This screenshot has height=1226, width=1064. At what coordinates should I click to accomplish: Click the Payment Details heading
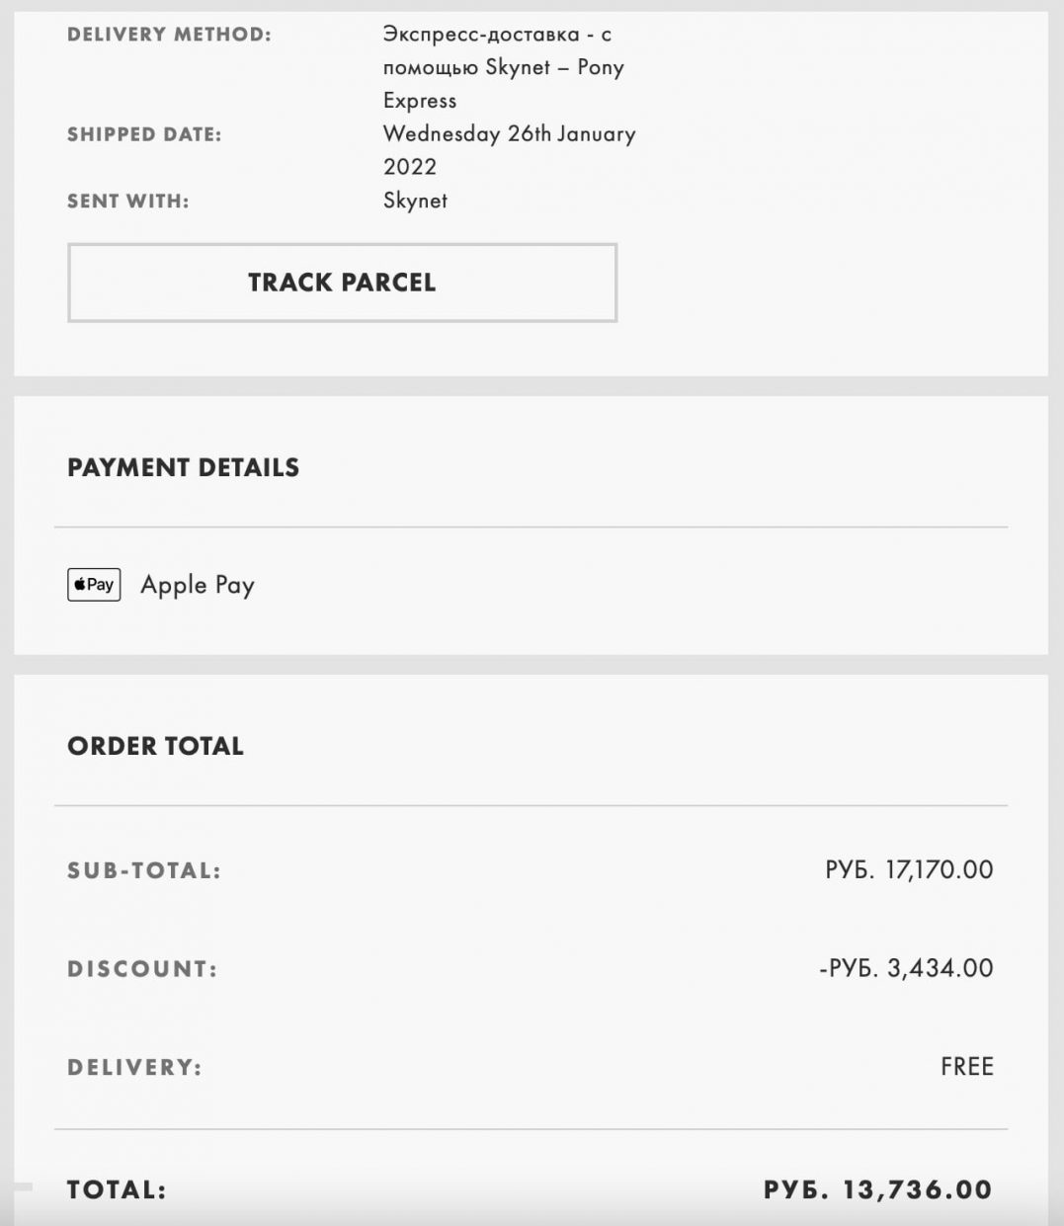(183, 467)
